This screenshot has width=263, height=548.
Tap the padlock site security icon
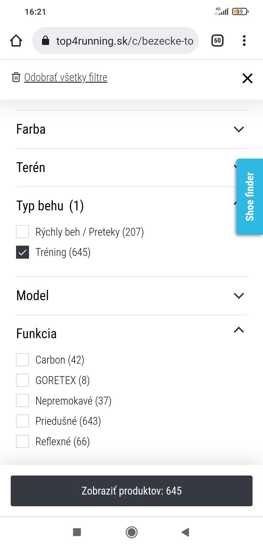(x=45, y=41)
